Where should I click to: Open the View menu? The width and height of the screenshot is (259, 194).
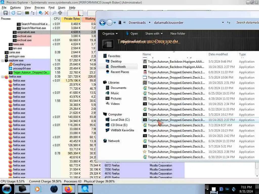(28, 8)
